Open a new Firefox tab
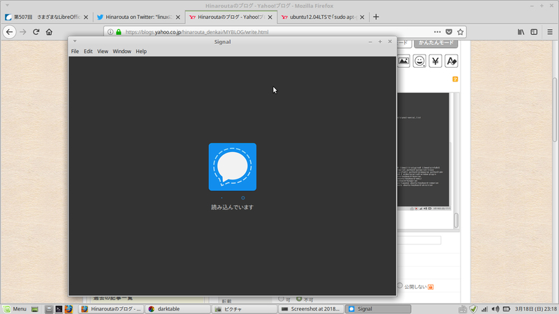 [376, 17]
